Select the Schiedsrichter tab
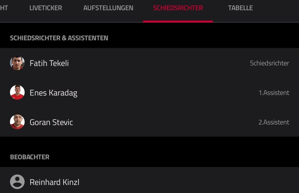 pyautogui.click(x=178, y=8)
